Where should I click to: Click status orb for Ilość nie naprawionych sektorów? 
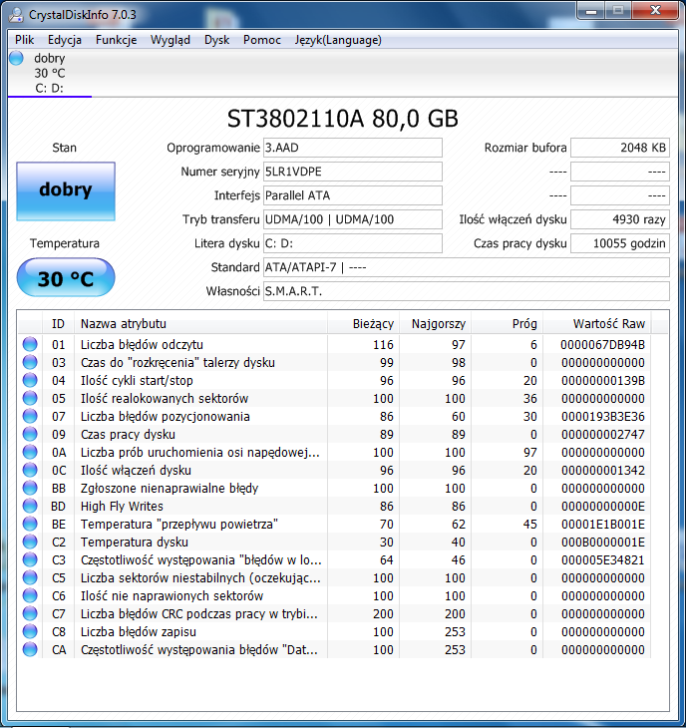(x=30, y=595)
